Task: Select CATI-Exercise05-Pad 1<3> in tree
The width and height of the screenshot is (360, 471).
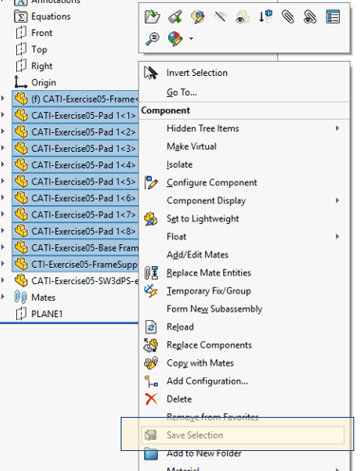Action: pyautogui.click(x=75, y=148)
